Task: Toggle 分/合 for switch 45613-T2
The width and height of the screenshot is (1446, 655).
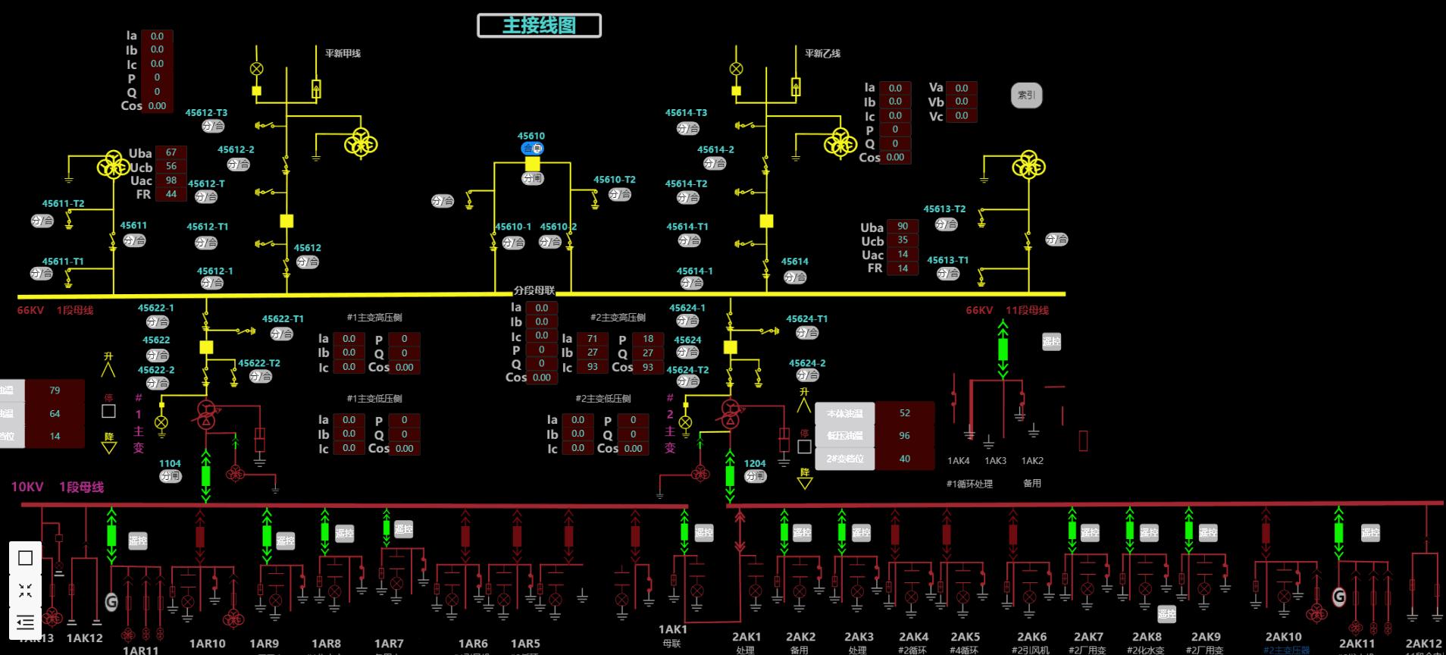Action: pyautogui.click(x=946, y=224)
